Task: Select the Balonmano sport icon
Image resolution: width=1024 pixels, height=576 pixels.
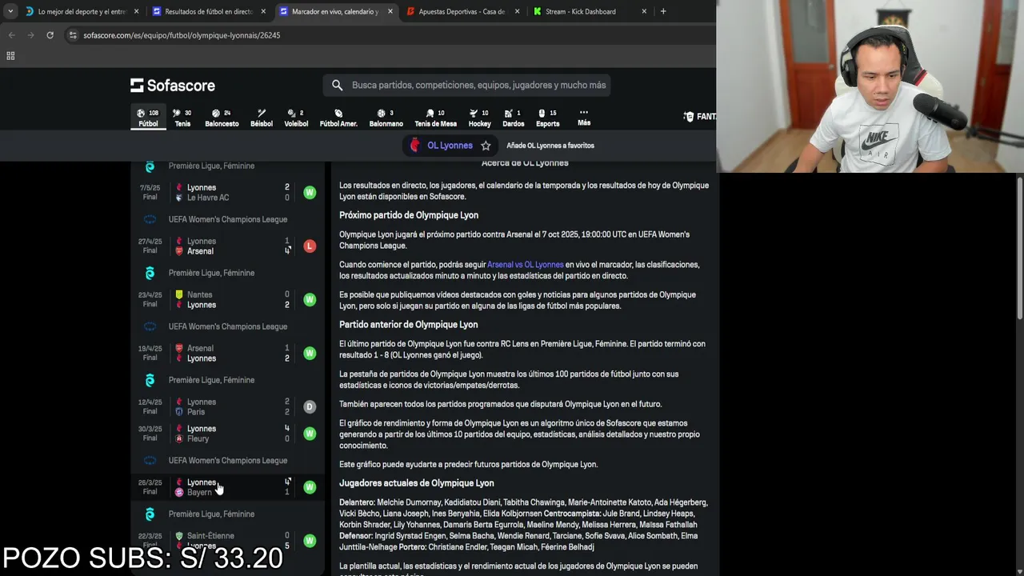Action: (x=386, y=118)
